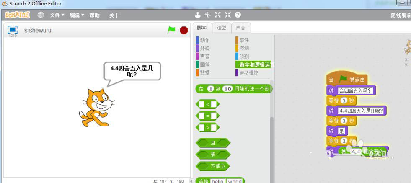Switch to the 脚本 tab
This screenshot has height=183, width=411.
point(202,28)
